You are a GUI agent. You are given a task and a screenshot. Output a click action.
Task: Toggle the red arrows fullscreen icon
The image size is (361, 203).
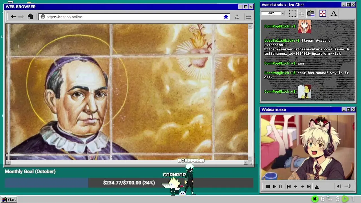click(x=322, y=13)
